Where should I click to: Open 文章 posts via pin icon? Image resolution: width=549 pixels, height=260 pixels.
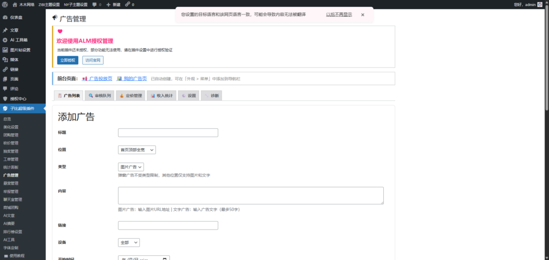(5, 30)
